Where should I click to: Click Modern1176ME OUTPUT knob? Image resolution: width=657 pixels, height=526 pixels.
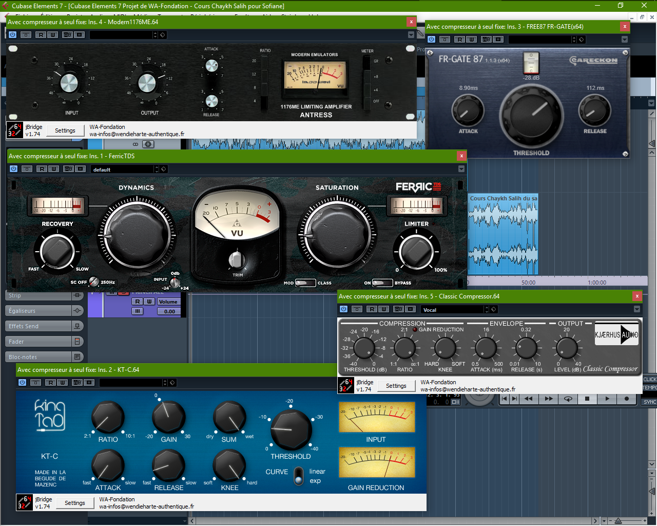point(147,83)
